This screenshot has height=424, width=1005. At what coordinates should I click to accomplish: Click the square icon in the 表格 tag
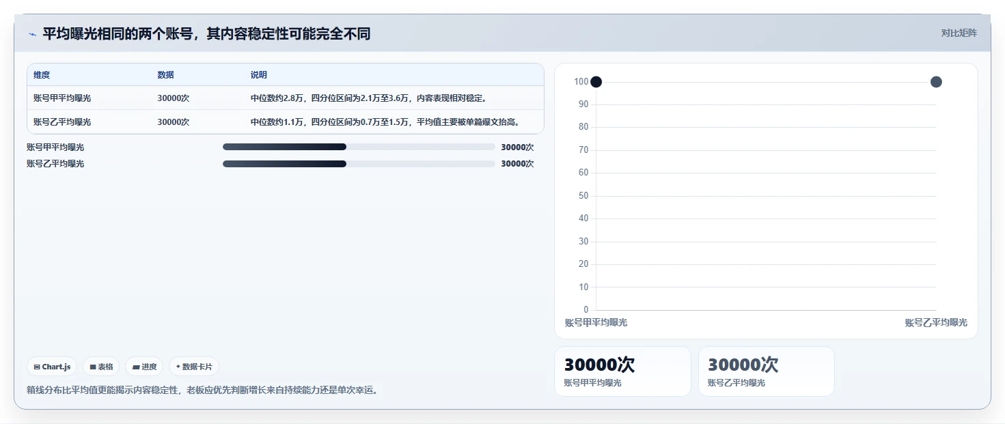coord(93,367)
